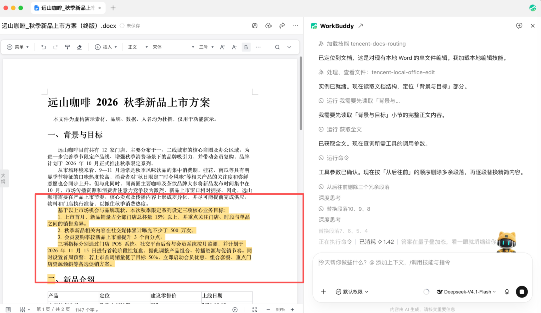Expand the 运行命令 step

tap(334, 158)
